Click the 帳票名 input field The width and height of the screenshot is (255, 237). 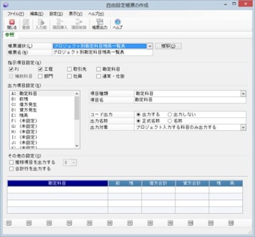103,52
